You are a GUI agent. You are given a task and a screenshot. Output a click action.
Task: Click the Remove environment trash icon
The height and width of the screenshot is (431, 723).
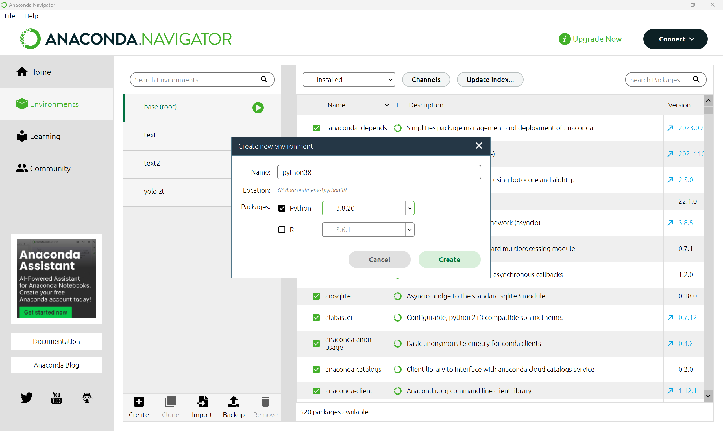(x=265, y=402)
